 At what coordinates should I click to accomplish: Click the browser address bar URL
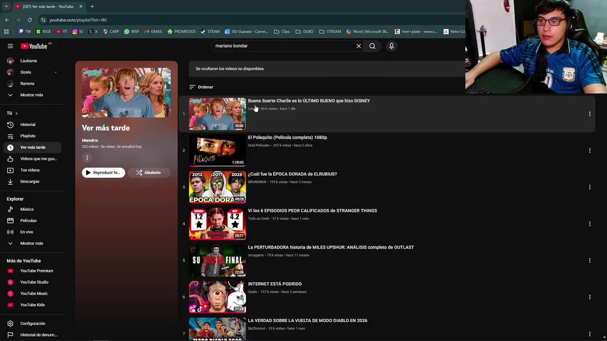[78, 20]
